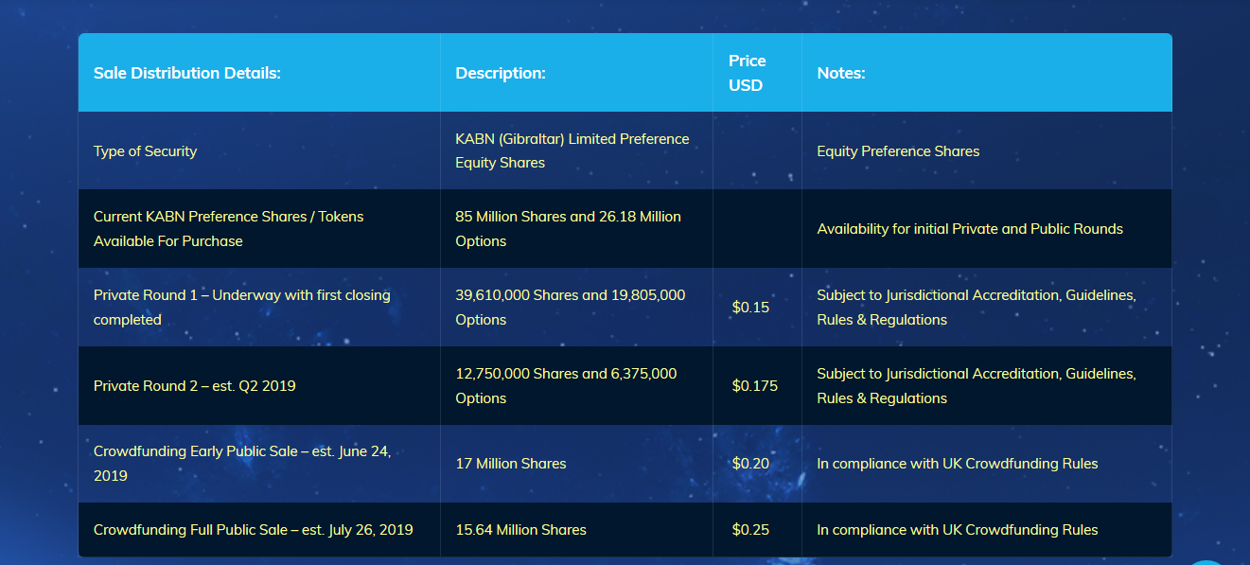Click the 'Notes:' column header
The height and width of the screenshot is (565, 1250).
(x=841, y=73)
